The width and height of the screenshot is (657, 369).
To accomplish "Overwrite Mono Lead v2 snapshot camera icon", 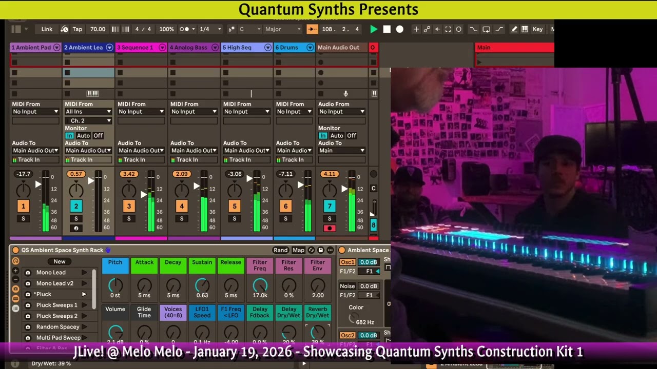I will pyautogui.click(x=28, y=283).
